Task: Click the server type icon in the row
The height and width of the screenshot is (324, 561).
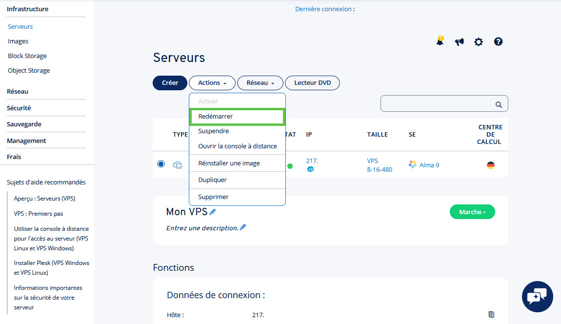Action: [178, 165]
